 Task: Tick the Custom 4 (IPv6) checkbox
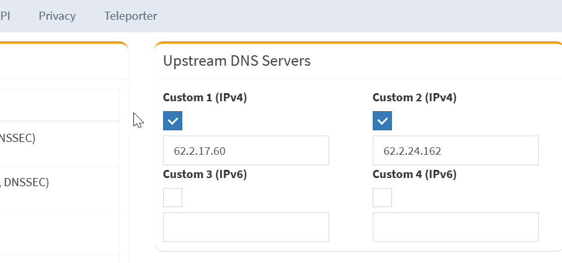point(382,198)
